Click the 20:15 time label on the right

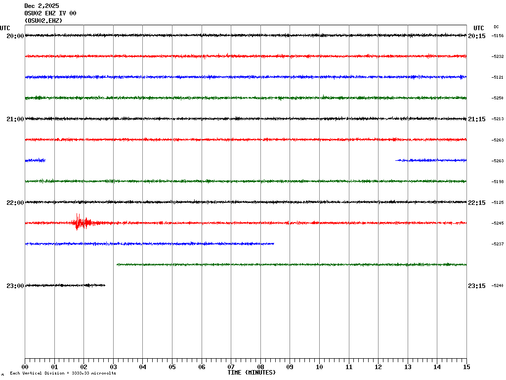click(x=476, y=36)
